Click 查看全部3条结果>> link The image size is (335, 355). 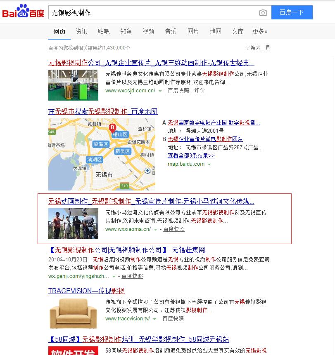(191, 156)
